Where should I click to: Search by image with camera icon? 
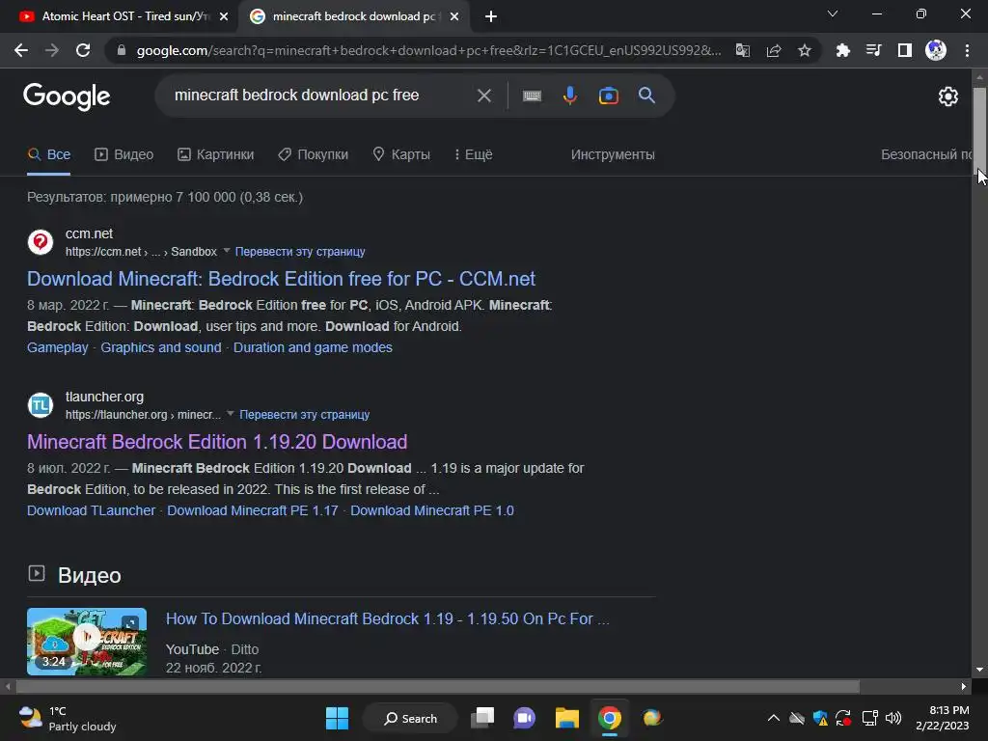[x=609, y=96]
